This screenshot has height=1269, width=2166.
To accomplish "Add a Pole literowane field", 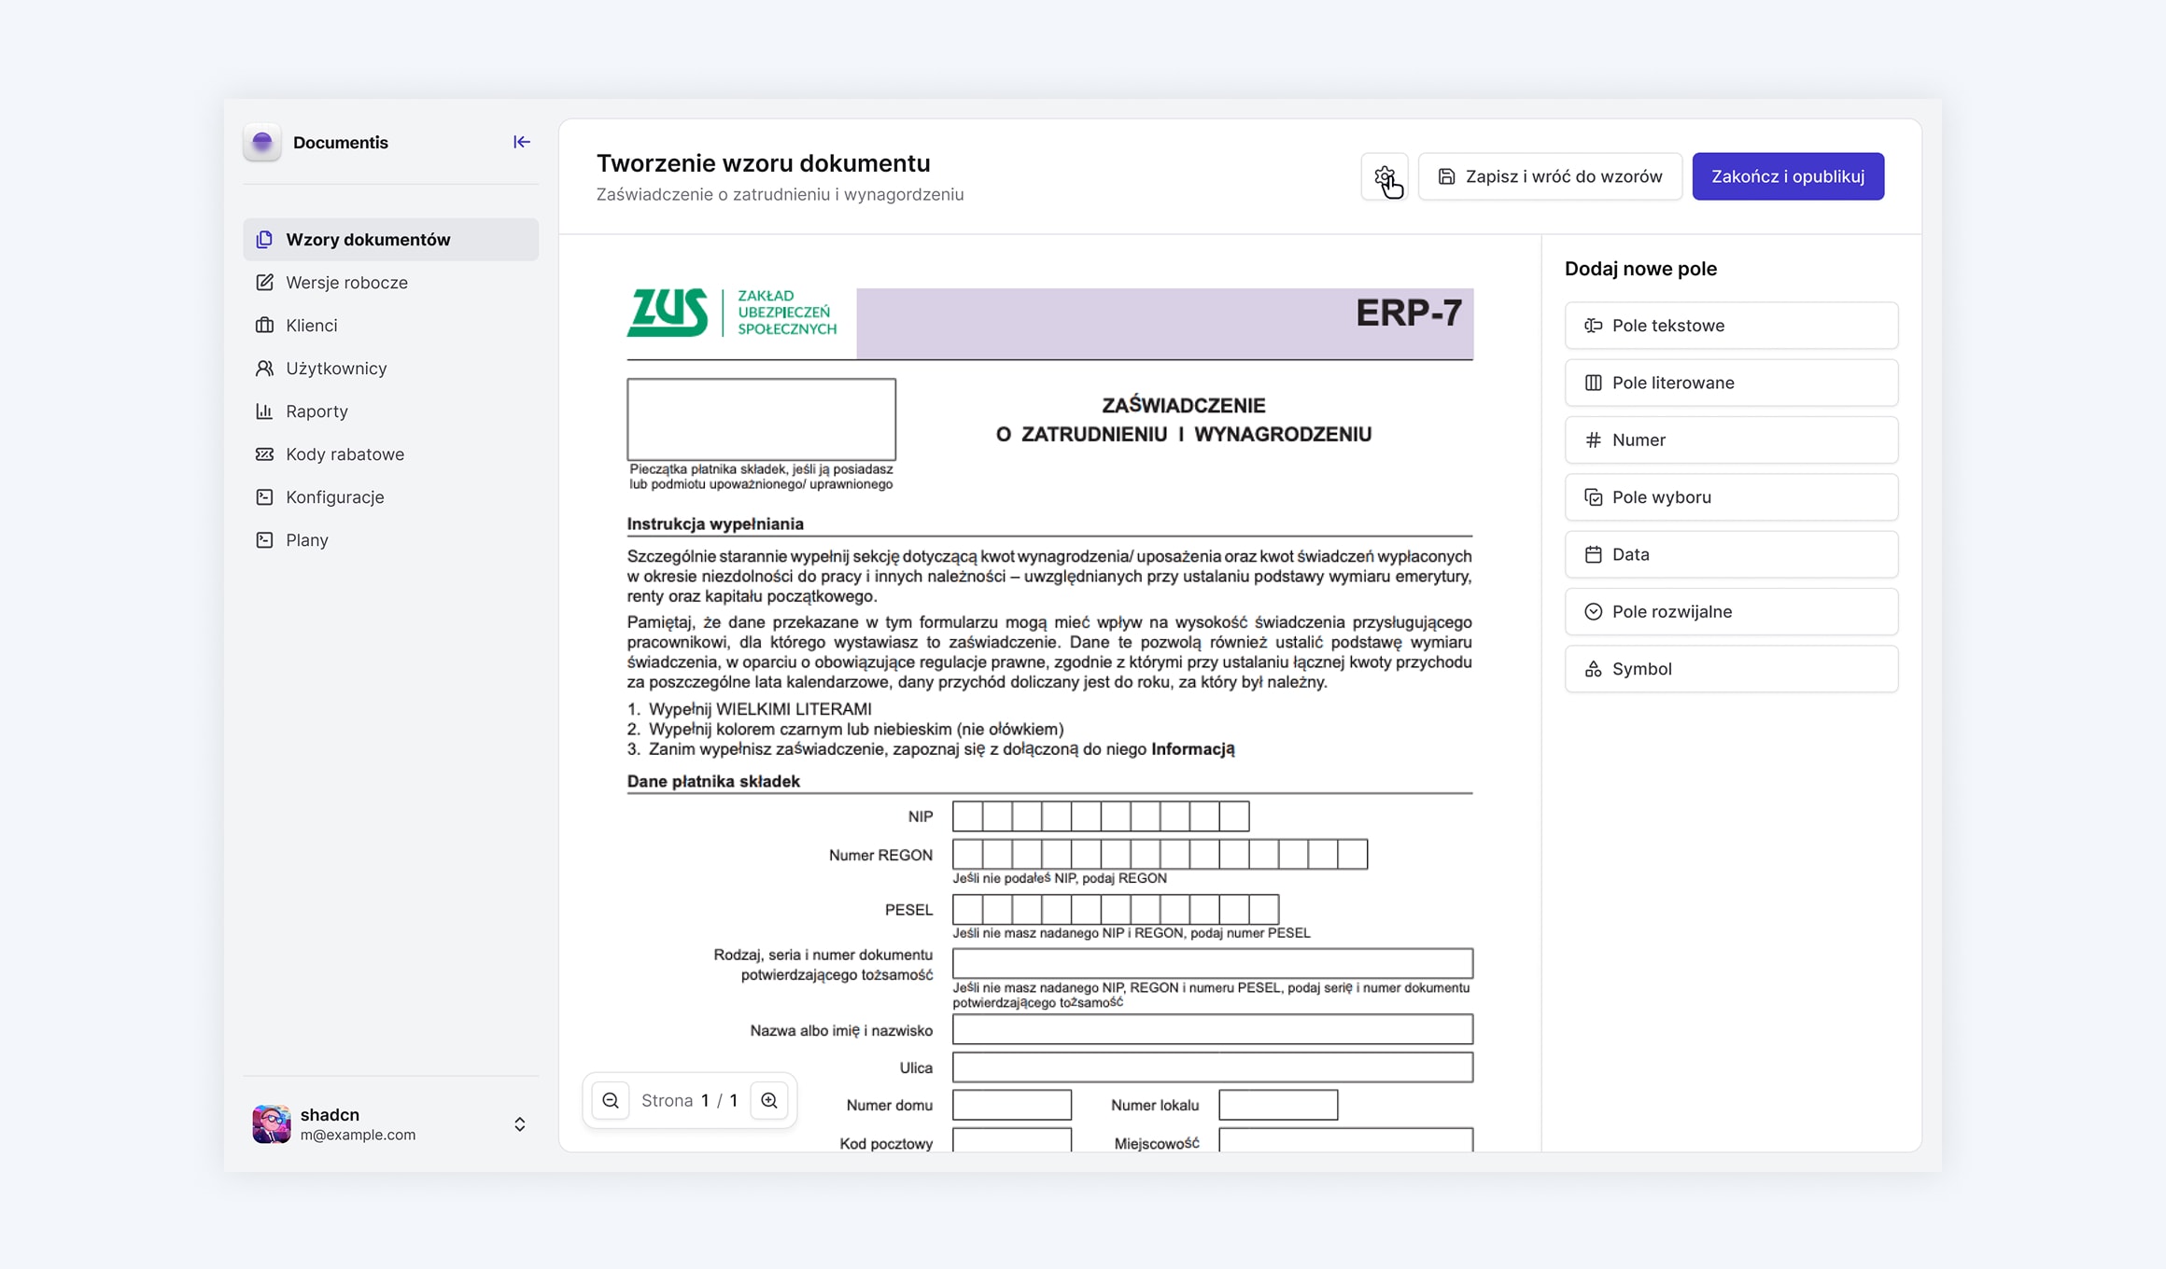I will coord(1731,383).
